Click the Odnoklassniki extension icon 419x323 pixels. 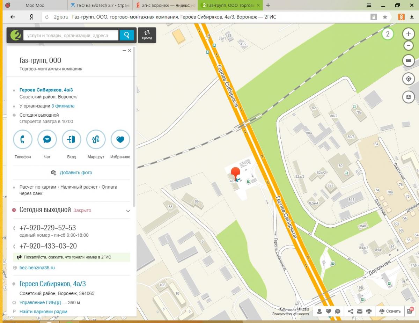(401, 17)
